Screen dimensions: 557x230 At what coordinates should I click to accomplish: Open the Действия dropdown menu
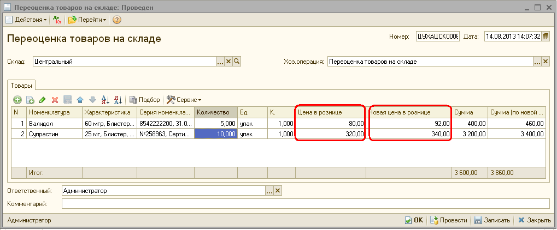26,20
